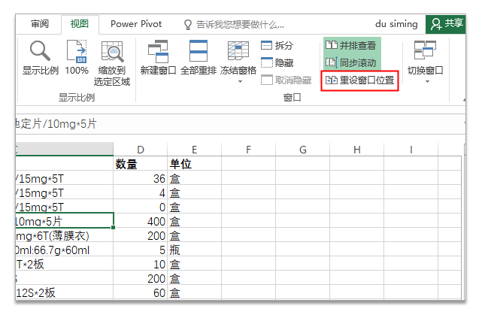The height and width of the screenshot is (315, 485).
Task: Hide the window with 隐藏
Action: 277,62
